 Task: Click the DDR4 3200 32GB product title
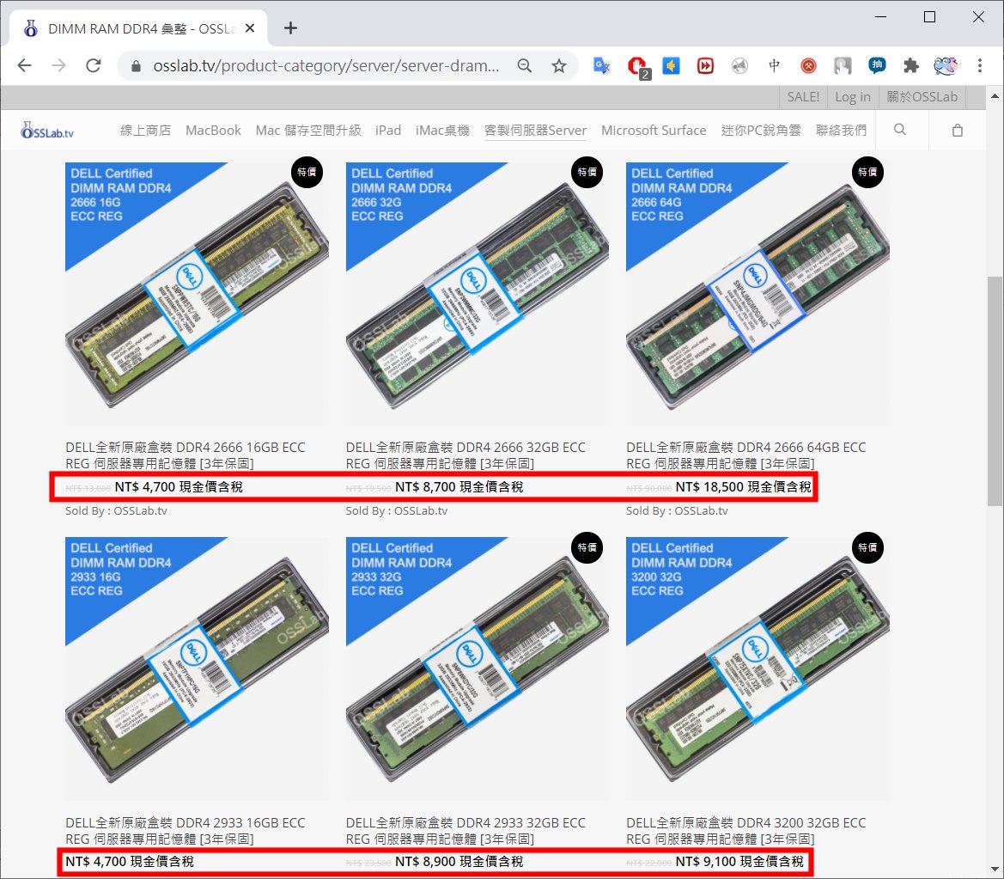click(x=745, y=830)
